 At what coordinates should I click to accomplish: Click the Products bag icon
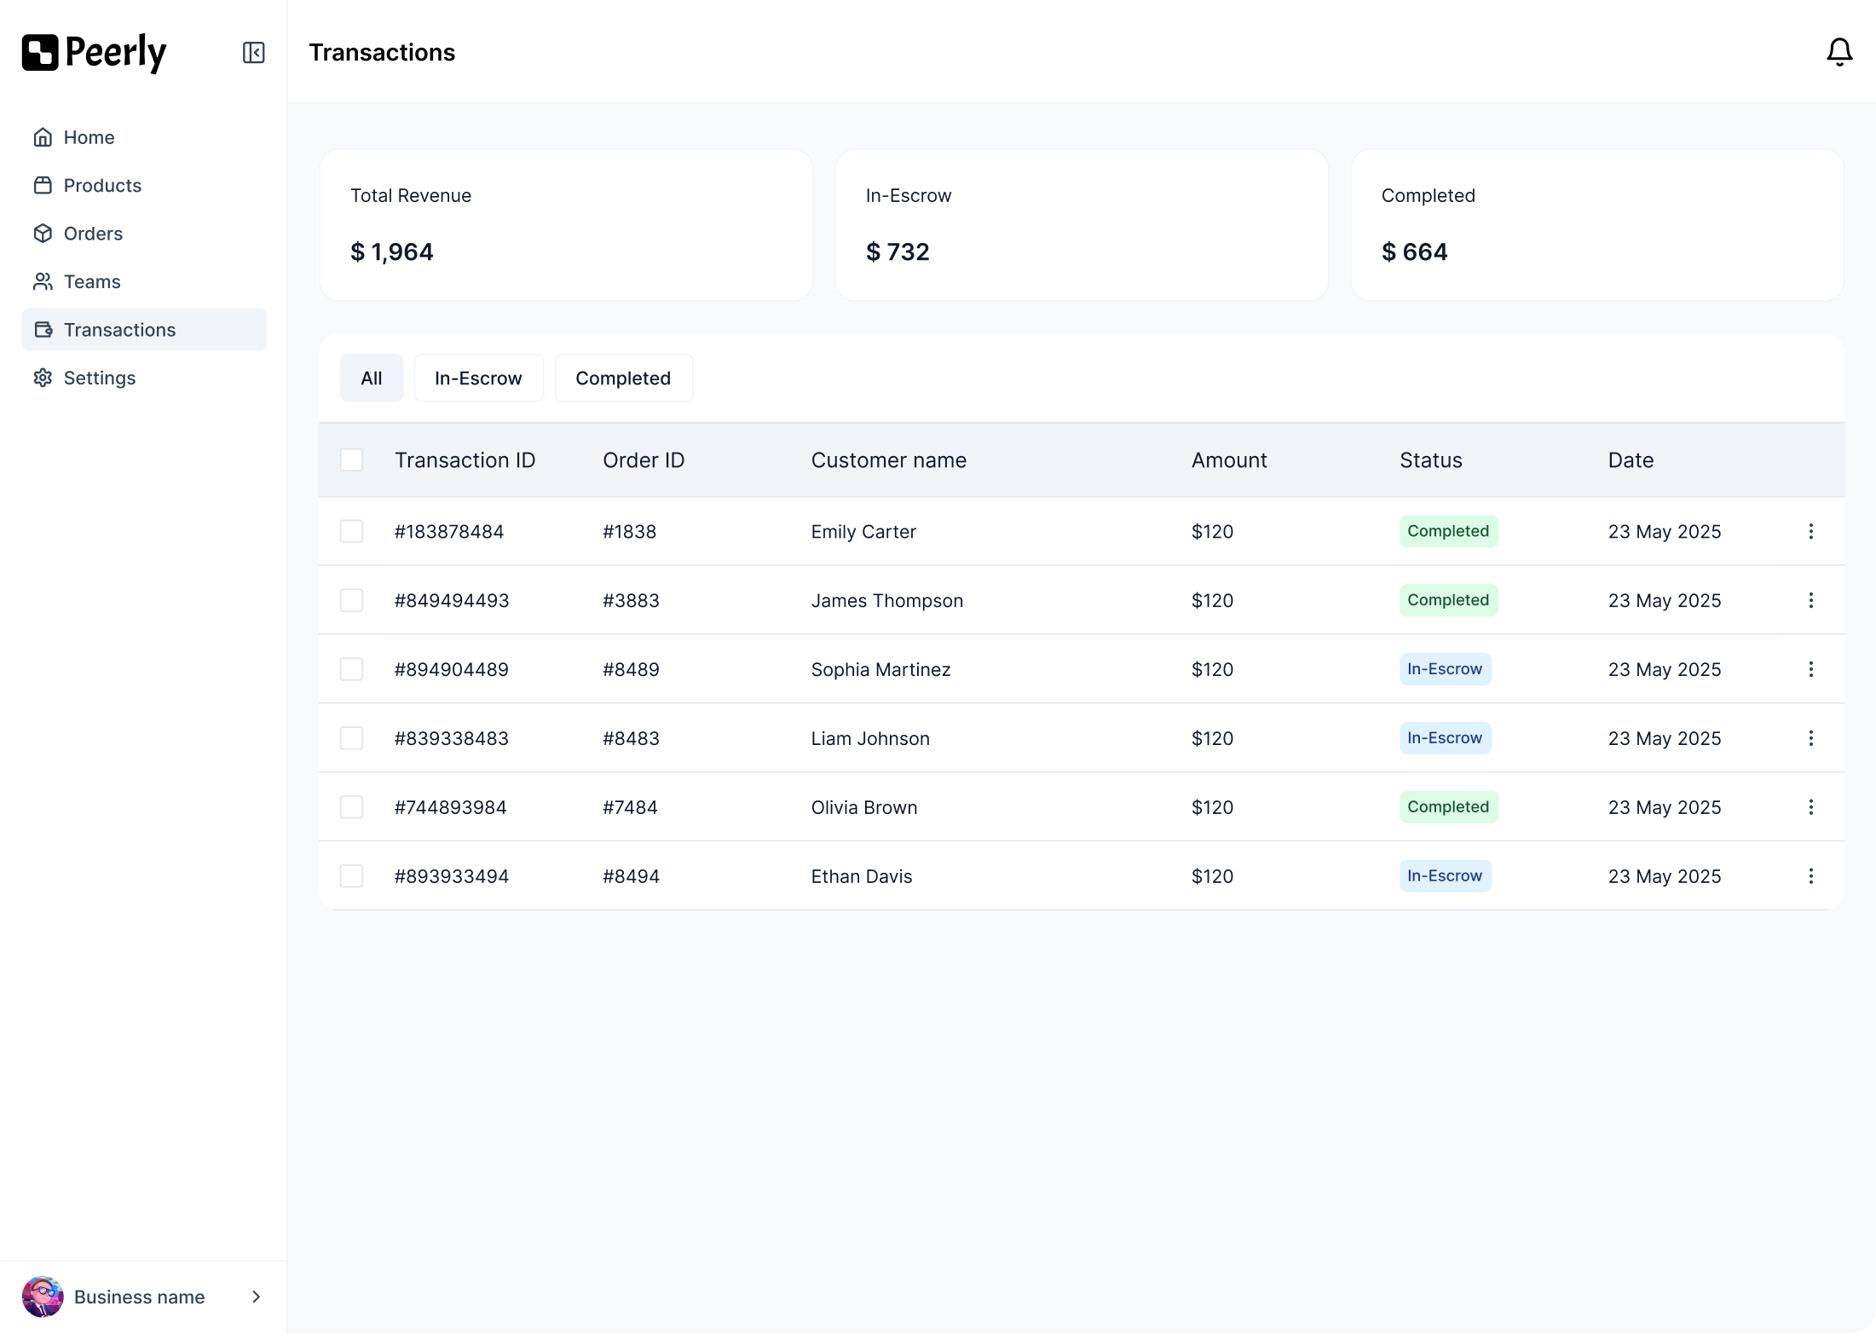click(x=43, y=185)
